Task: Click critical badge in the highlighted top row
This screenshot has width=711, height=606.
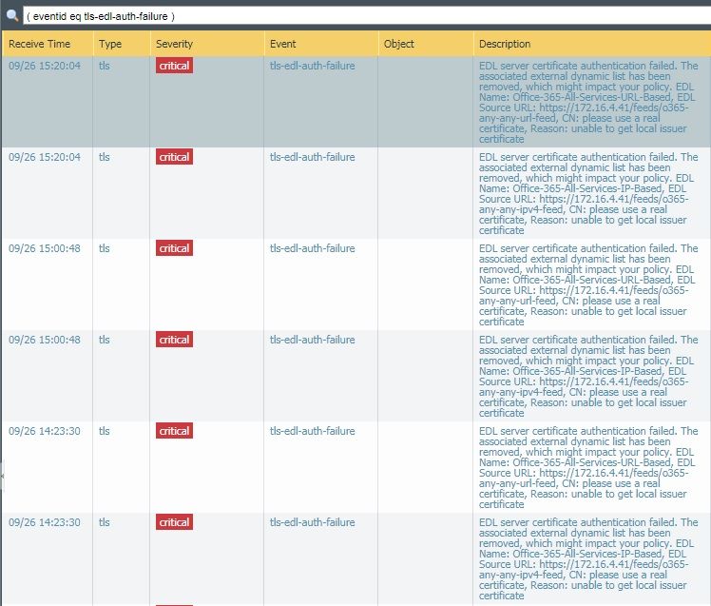Action: (174, 66)
